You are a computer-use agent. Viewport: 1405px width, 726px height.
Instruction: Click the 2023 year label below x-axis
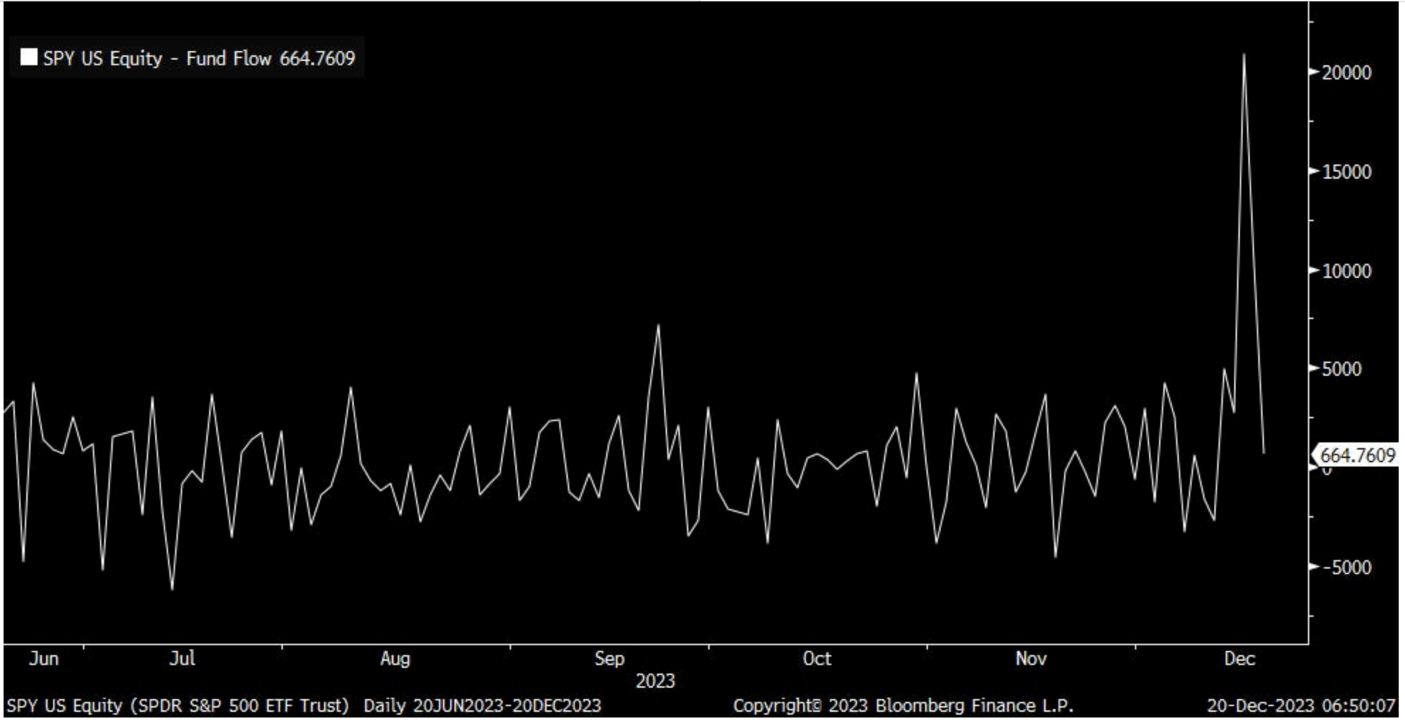tap(655, 681)
